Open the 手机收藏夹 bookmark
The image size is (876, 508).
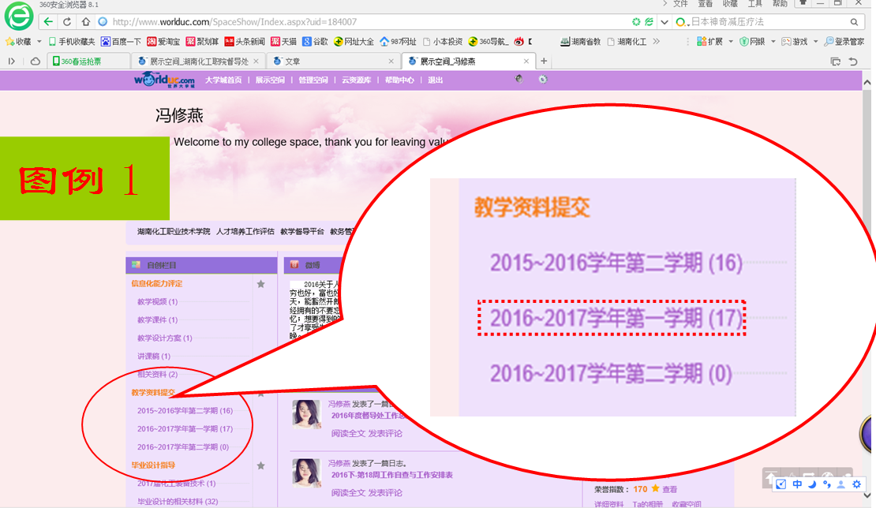tap(72, 41)
